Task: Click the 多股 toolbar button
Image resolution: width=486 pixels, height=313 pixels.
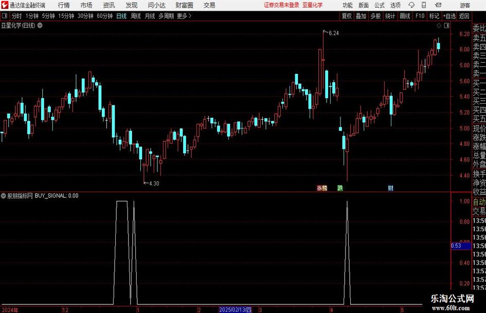Action: [375, 16]
